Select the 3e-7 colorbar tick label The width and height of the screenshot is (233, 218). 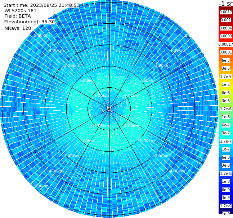click(x=226, y=133)
